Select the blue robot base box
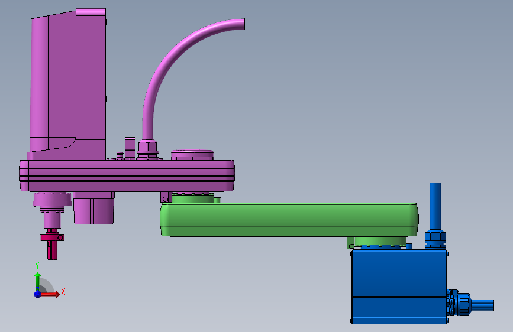The image size is (513, 332). [x=399, y=287]
